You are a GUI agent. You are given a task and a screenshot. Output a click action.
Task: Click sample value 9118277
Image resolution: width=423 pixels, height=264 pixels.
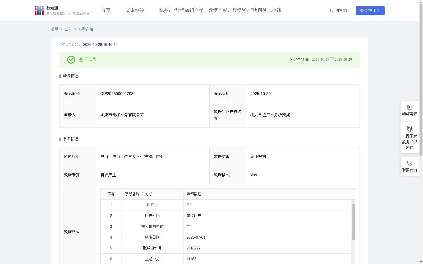pos(194,248)
